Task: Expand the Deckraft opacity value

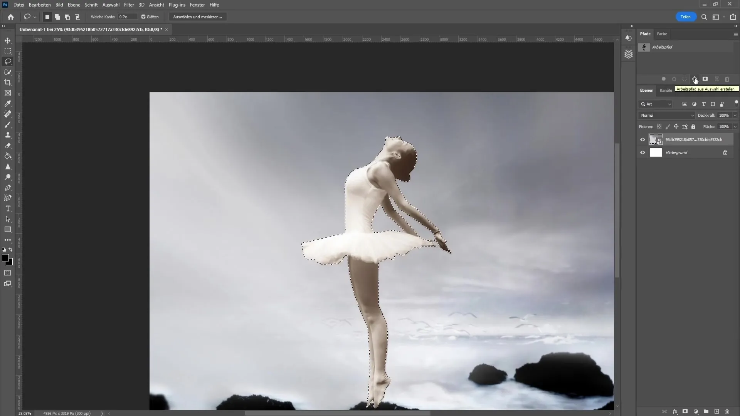Action: click(x=735, y=115)
